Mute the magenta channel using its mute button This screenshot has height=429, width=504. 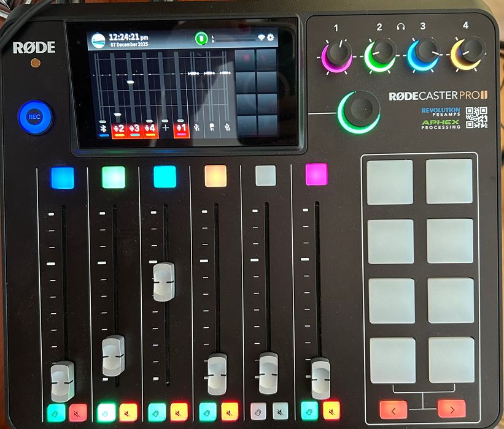point(331,411)
